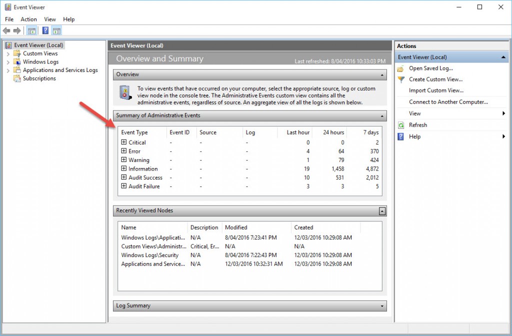
Task: Click the Show/Hide Console Tree toolbar icon
Action: point(31,30)
